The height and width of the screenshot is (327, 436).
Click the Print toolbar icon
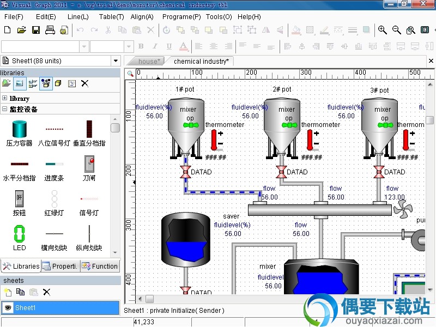[50, 30]
